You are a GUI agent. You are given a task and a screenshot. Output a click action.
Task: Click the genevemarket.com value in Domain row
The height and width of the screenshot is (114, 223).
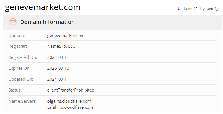[66, 36]
